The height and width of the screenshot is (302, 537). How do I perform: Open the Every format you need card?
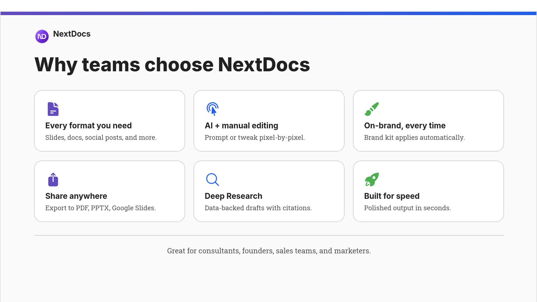click(109, 121)
